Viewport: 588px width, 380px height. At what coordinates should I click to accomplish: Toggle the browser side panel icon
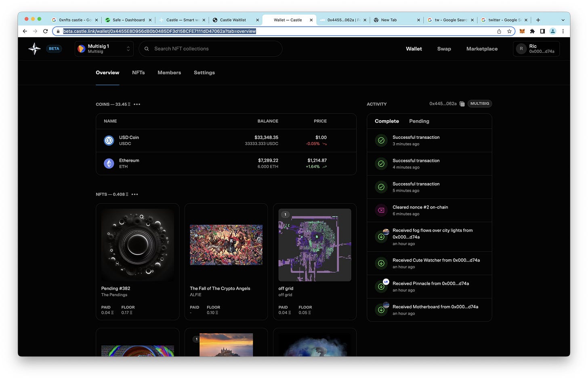542,31
